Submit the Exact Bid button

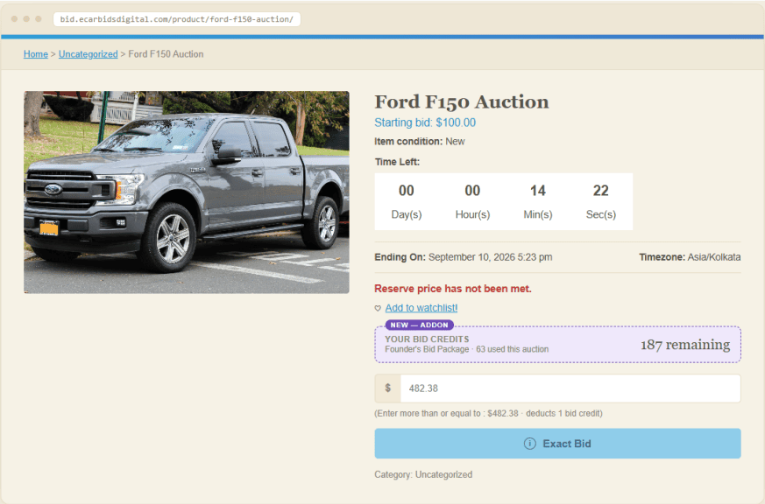coord(557,444)
